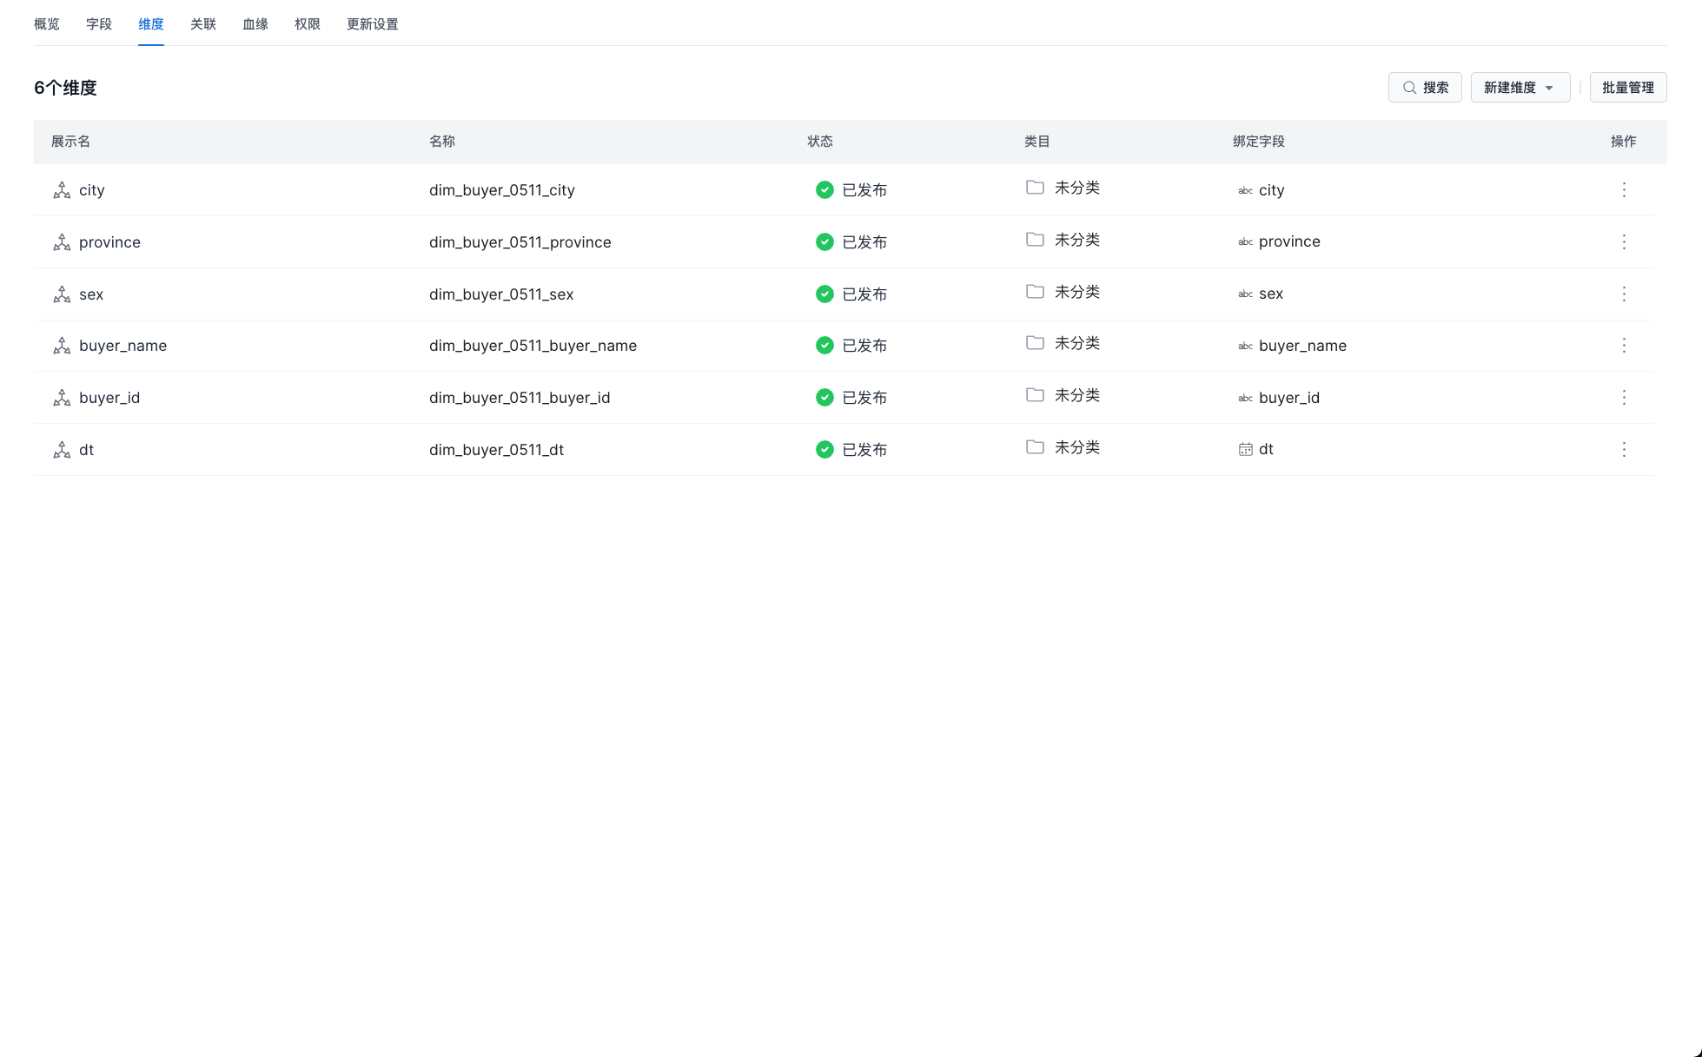Screen dimensions: 1702x1057
Task: Open more actions for province dimension
Action: [x=1623, y=242]
